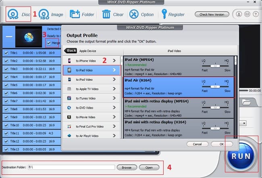This screenshot has width=262, height=178.
Task: Uncheck Title8 checkbox
Action: [x=6, y=109]
